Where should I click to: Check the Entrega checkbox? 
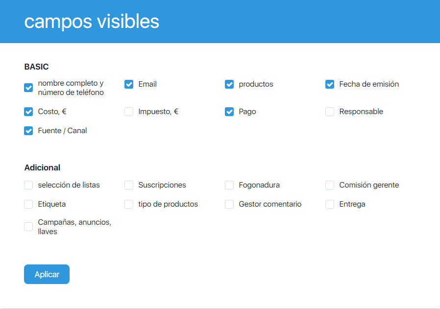[330, 204]
